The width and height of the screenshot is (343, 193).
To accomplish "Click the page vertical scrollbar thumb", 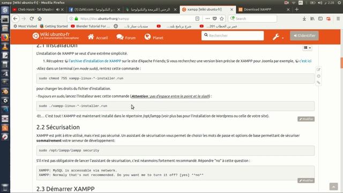I will (341, 63).
